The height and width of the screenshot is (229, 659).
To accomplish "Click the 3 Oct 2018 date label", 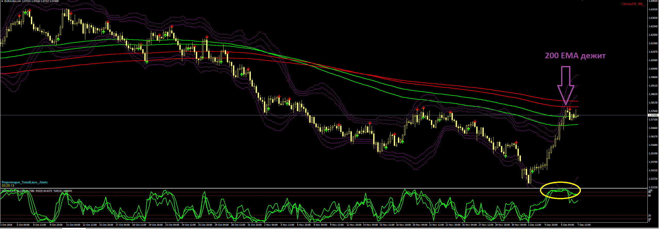I will [6, 225].
